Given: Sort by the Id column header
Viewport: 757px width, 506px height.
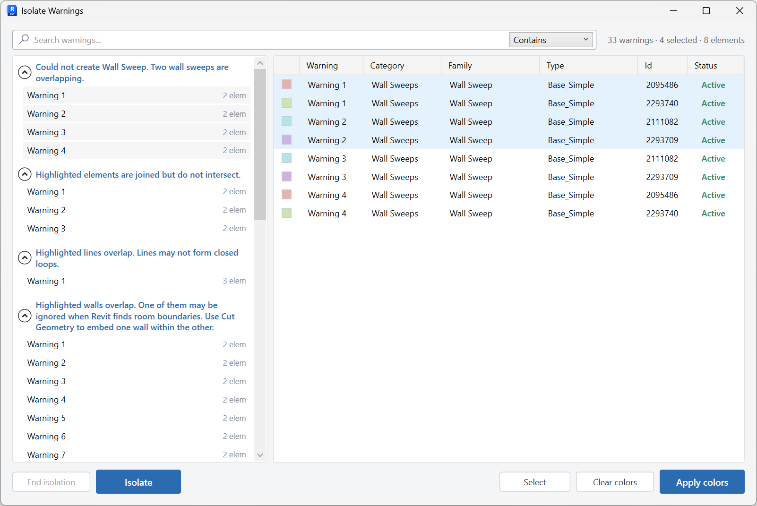Looking at the screenshot, I should pos(662,66).
